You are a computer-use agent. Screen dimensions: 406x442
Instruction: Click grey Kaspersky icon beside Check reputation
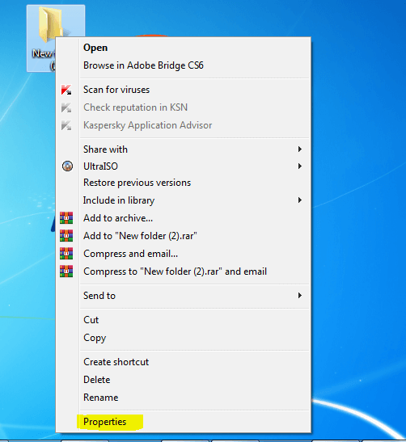(66, 107)
